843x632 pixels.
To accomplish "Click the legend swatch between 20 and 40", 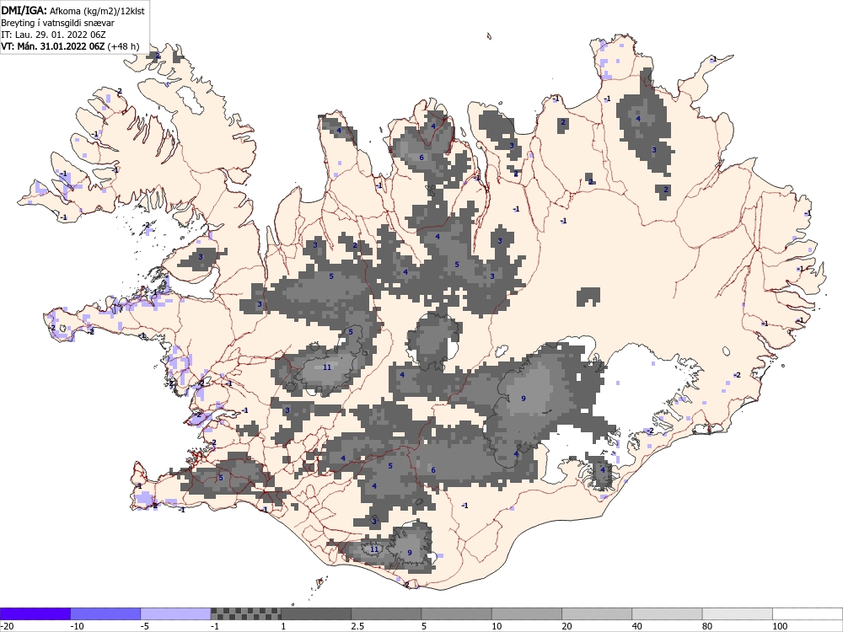I will (597, 613).
